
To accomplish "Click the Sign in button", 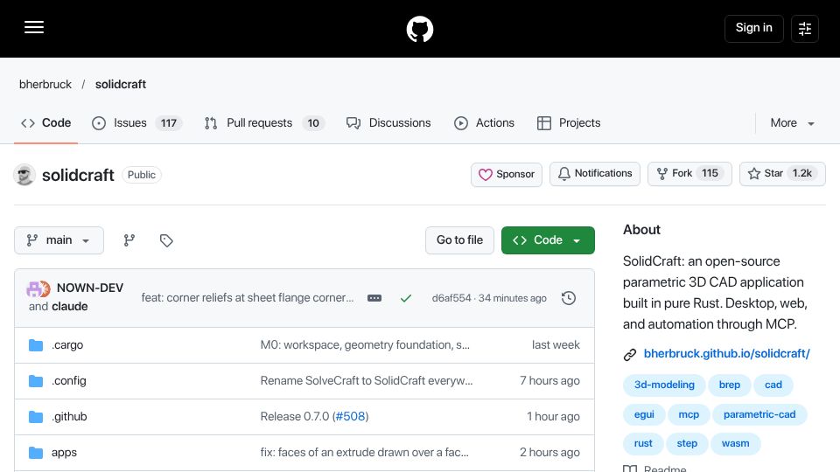I will click(753, 28).
